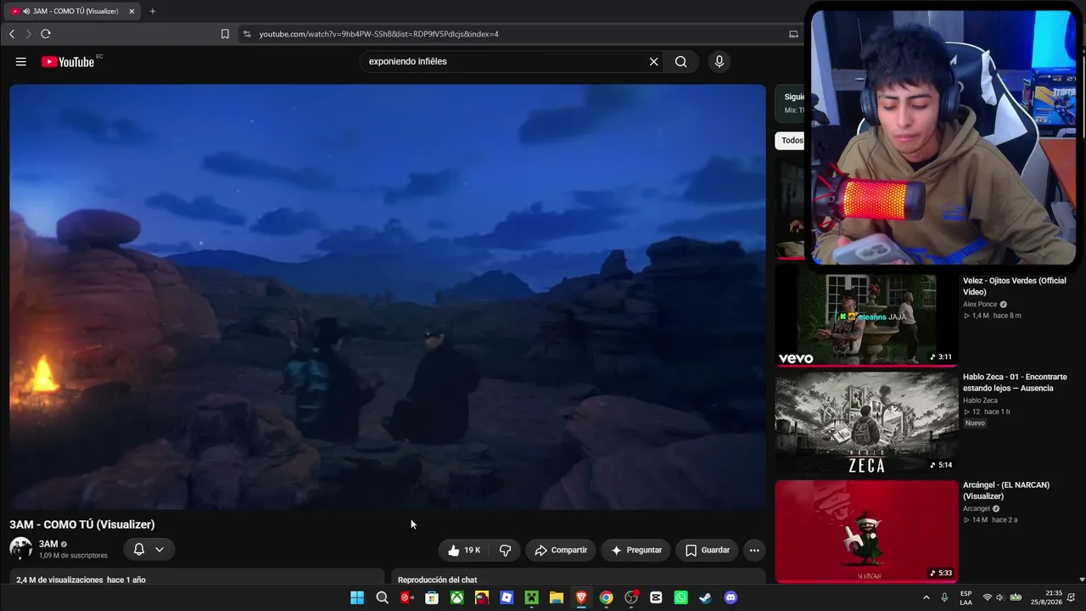Open 'Hablo Zeca - 01 - Encontrarte estando lejos' title
The height and width of the screenshot is (611, 1086).
pyautogui.click(x=1015, y=382)
